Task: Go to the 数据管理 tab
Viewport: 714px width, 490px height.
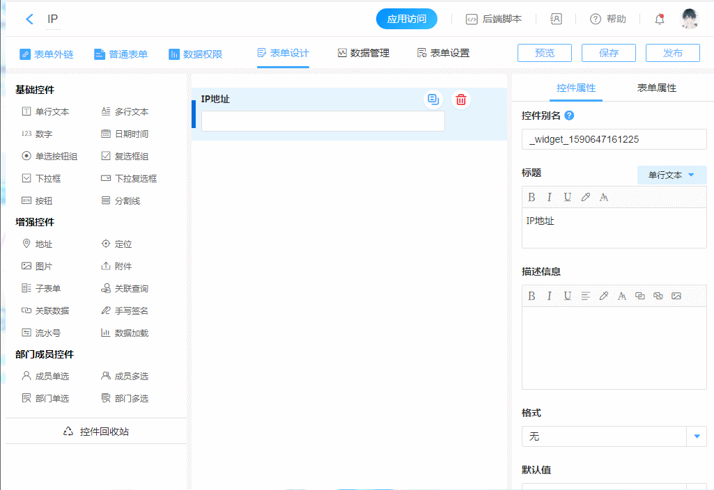Action: (363, 54)
